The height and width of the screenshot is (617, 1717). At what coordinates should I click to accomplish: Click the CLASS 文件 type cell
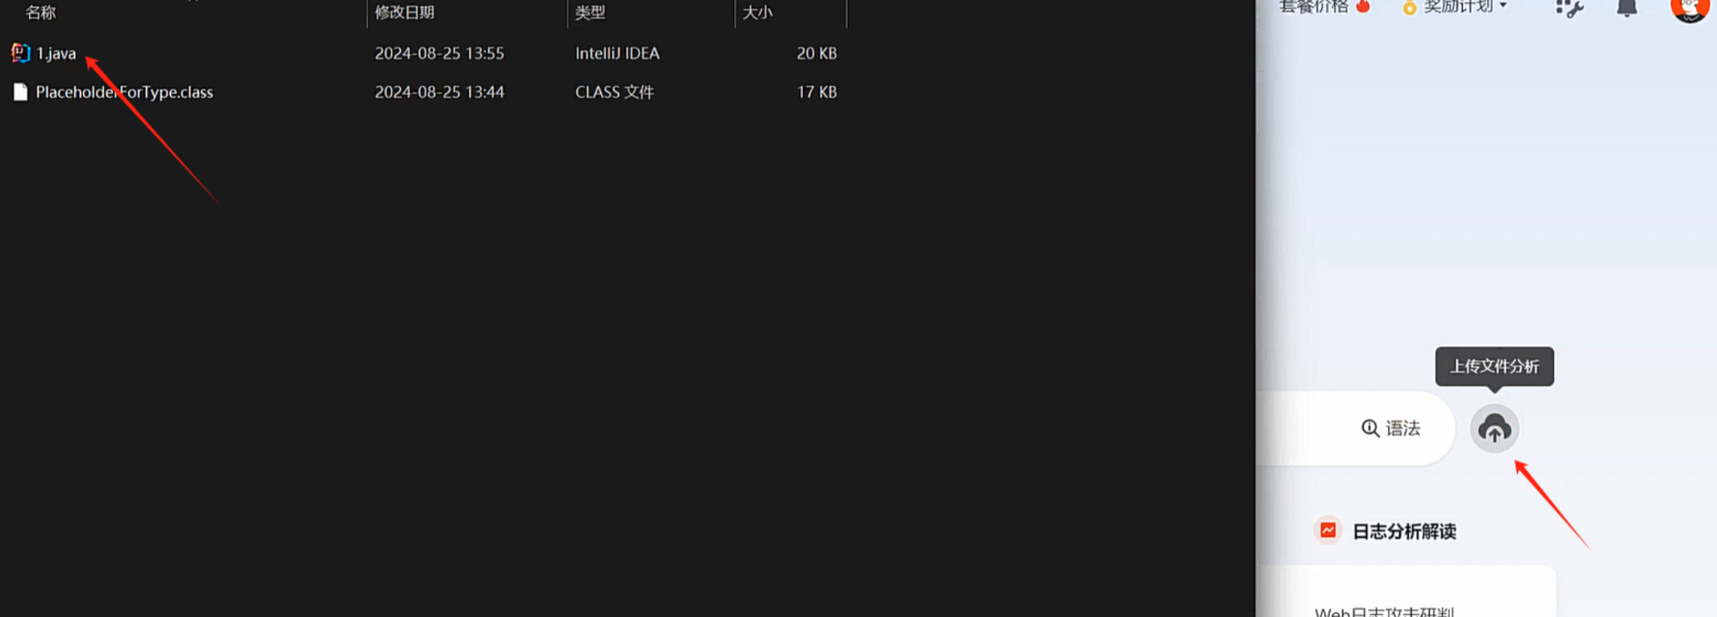pos(614,92)
